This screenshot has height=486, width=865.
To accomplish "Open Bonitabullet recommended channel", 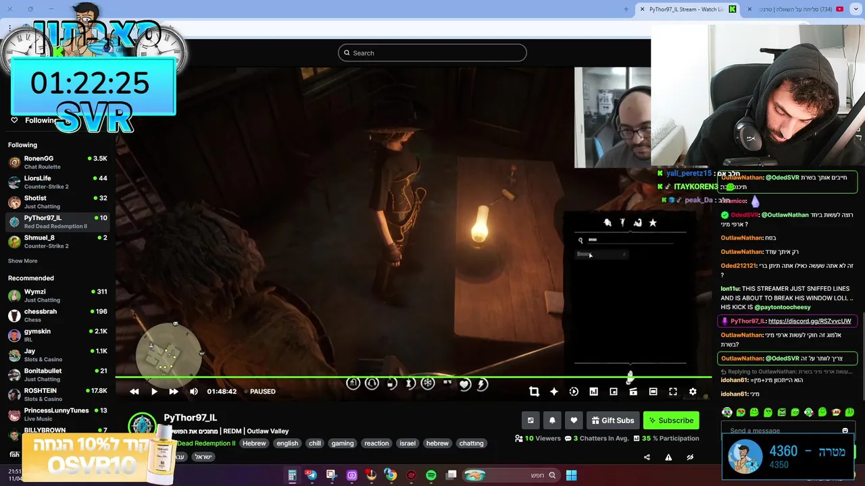I will 57,375.
